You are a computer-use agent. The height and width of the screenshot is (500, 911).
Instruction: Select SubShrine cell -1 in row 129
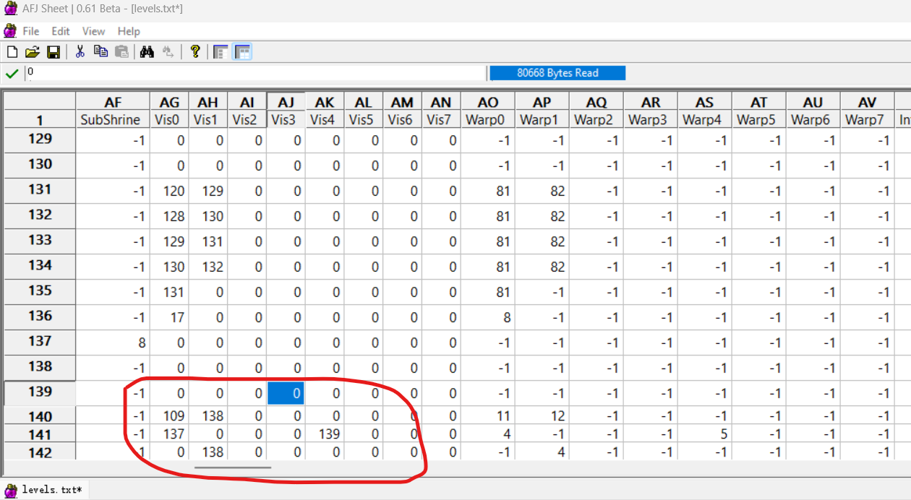pyautogui.click(x=113, y=141)
